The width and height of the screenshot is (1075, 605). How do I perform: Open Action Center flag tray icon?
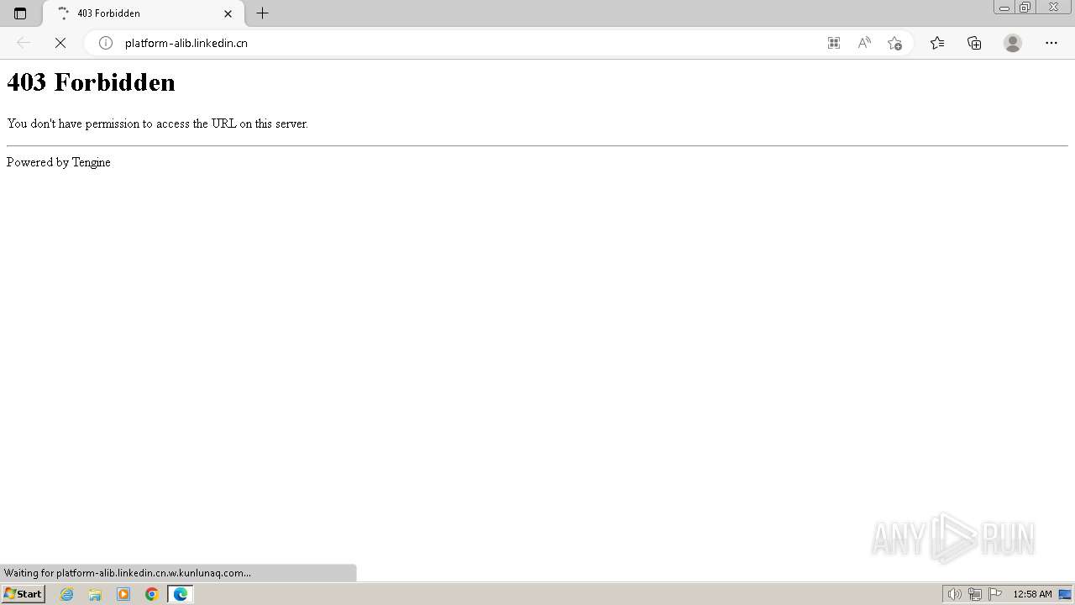pyautogui.click(x=995, y=594)
